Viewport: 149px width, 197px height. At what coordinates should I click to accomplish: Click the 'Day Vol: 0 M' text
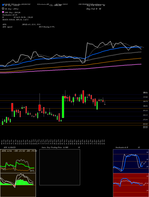click(94, 9)
